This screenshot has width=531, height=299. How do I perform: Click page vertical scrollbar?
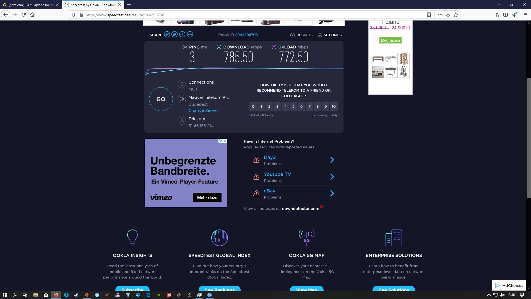(529, 138)
